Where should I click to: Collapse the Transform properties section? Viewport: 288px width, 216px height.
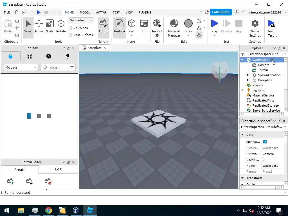pos(242,178)
